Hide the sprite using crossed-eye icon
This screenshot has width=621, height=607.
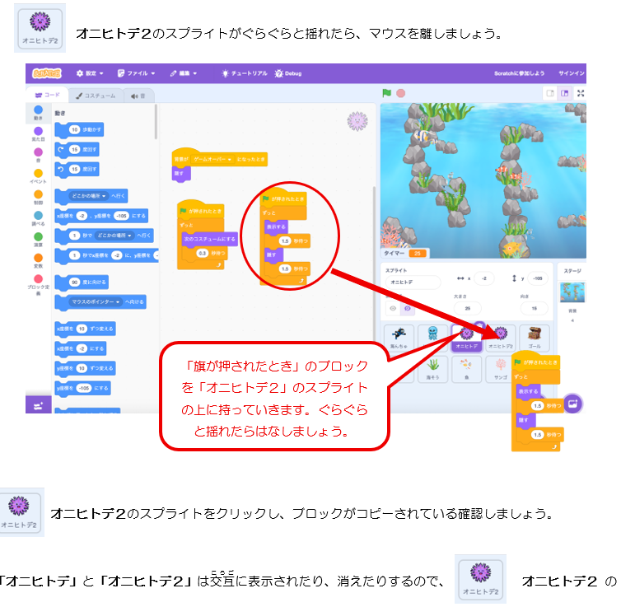[x=405, y=307]
